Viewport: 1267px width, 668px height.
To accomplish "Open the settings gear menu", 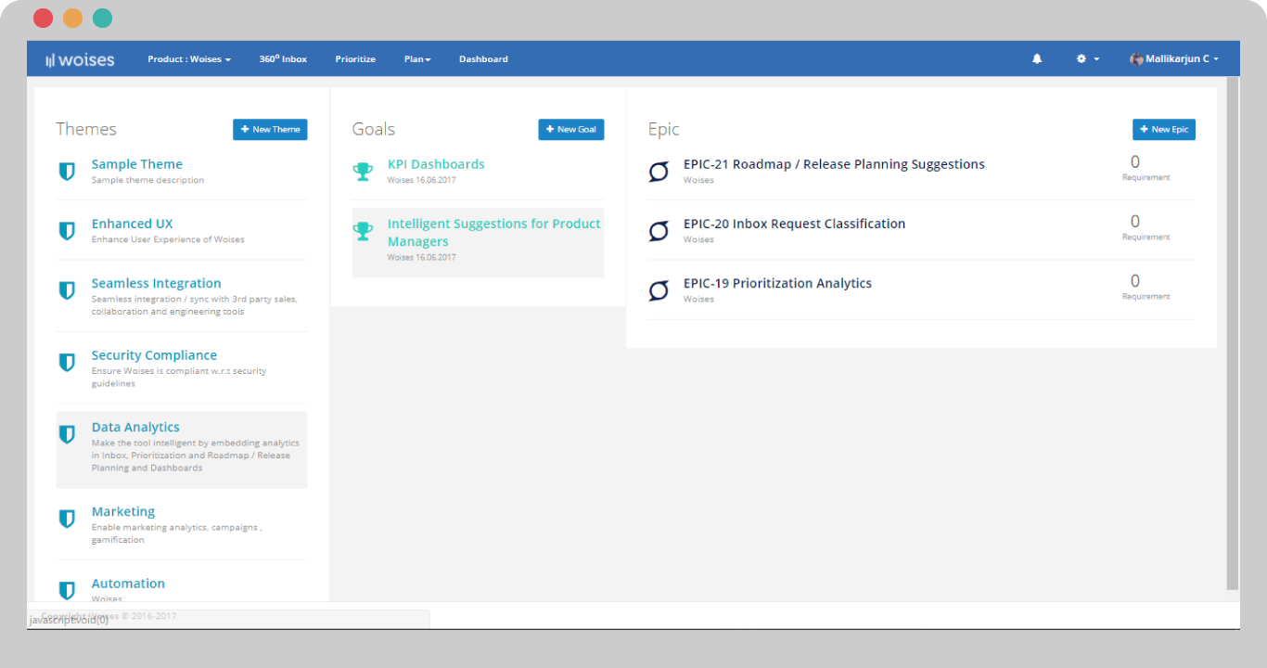I will (x=1087, y=58).
